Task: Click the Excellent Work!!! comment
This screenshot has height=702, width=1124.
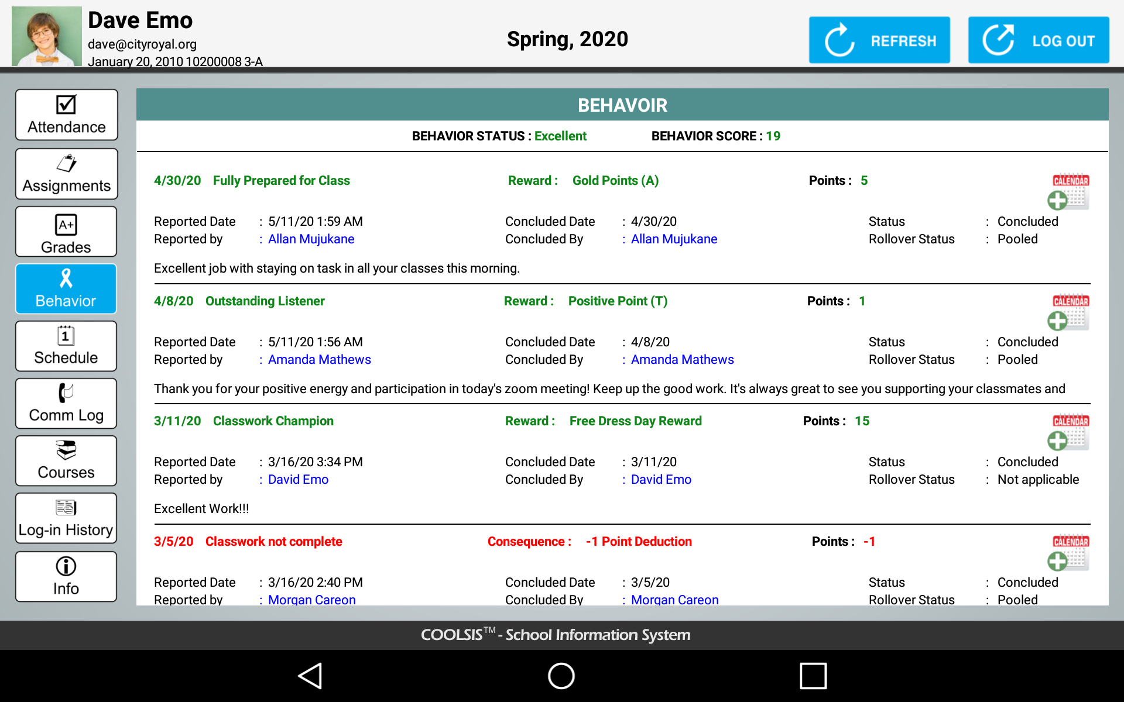Action: point(201,509)
